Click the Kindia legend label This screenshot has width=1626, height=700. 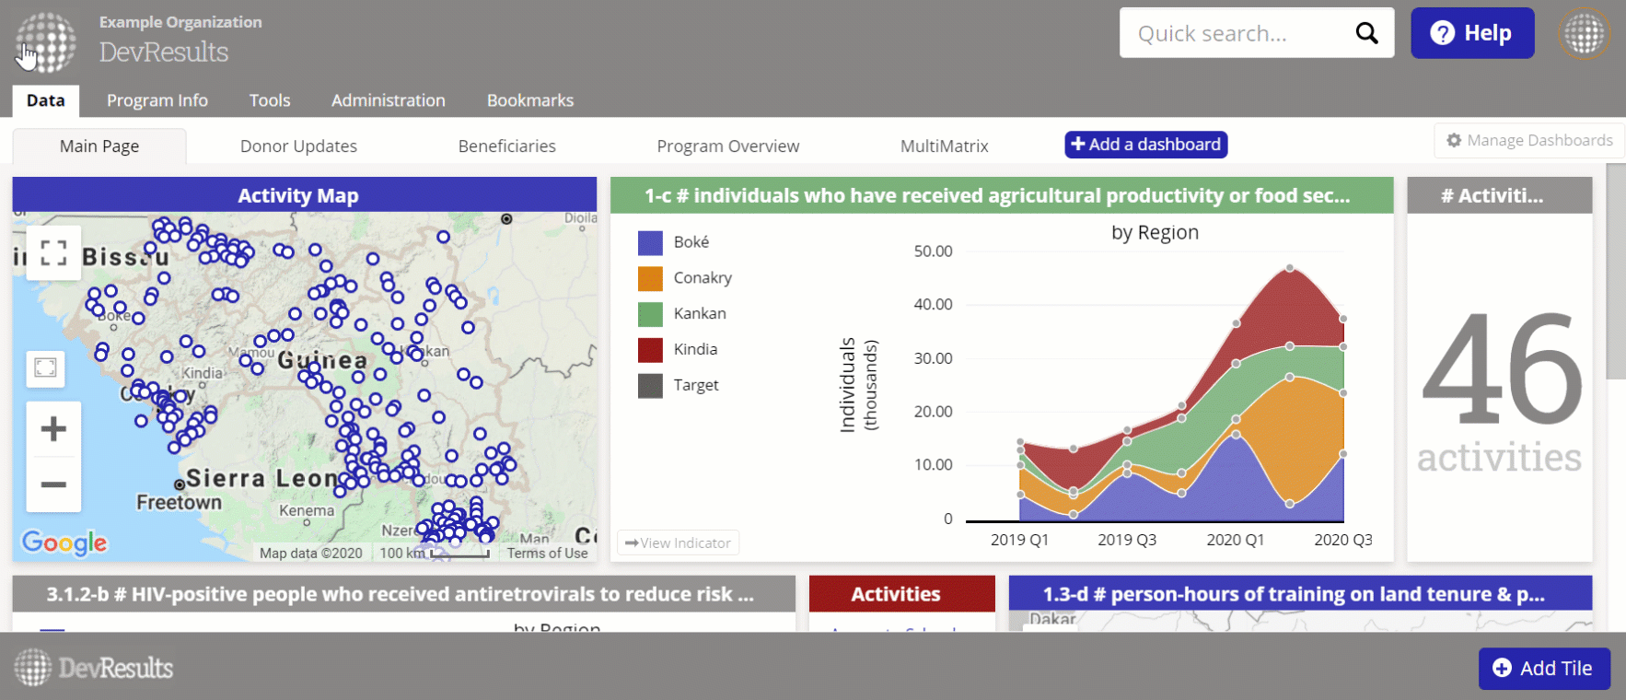point(695,350)
